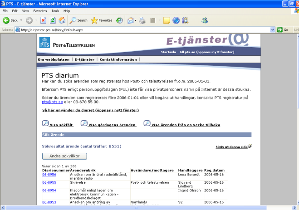Image resolution: width=299 pixels, height=210 pixels.
Task: Open Messenger people icon
Action: click(205, 20)
